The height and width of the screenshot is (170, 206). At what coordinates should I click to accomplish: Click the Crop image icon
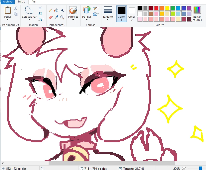[x=40, y=8]
